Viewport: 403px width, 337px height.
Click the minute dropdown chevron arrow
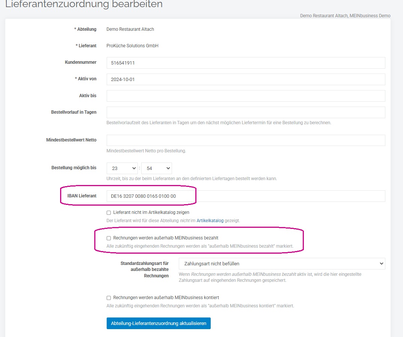[168, 168]
